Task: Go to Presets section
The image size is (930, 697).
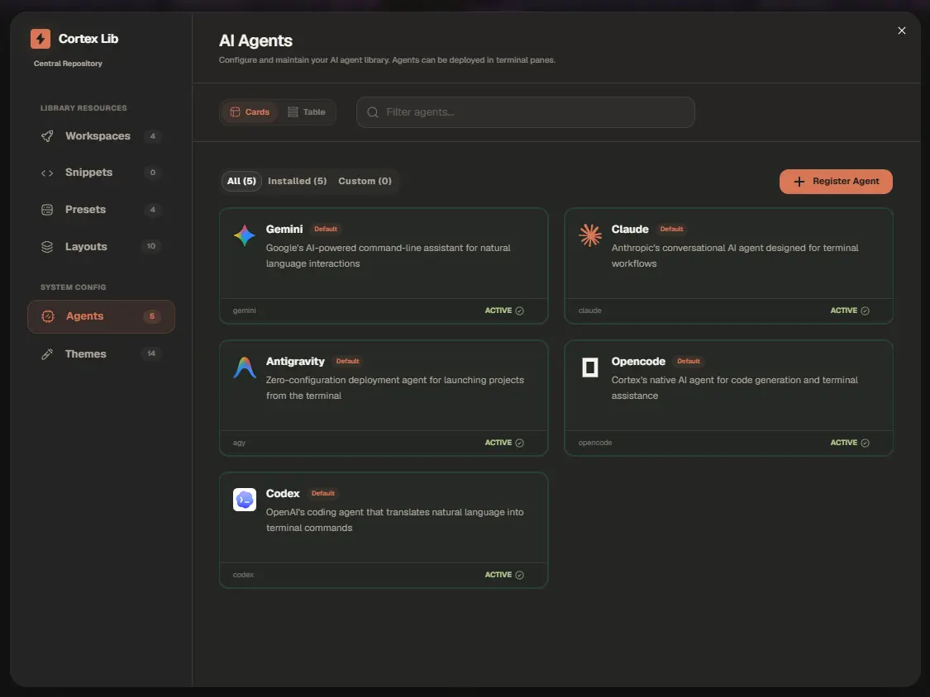Action: coord(101,210)
